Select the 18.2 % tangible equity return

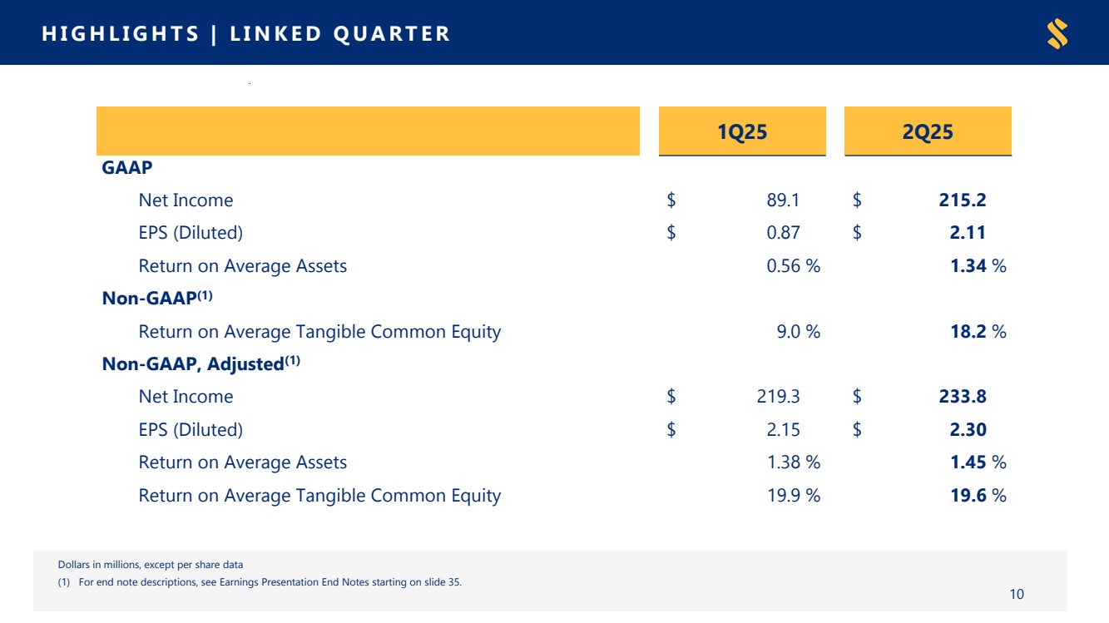click(978, 332)
